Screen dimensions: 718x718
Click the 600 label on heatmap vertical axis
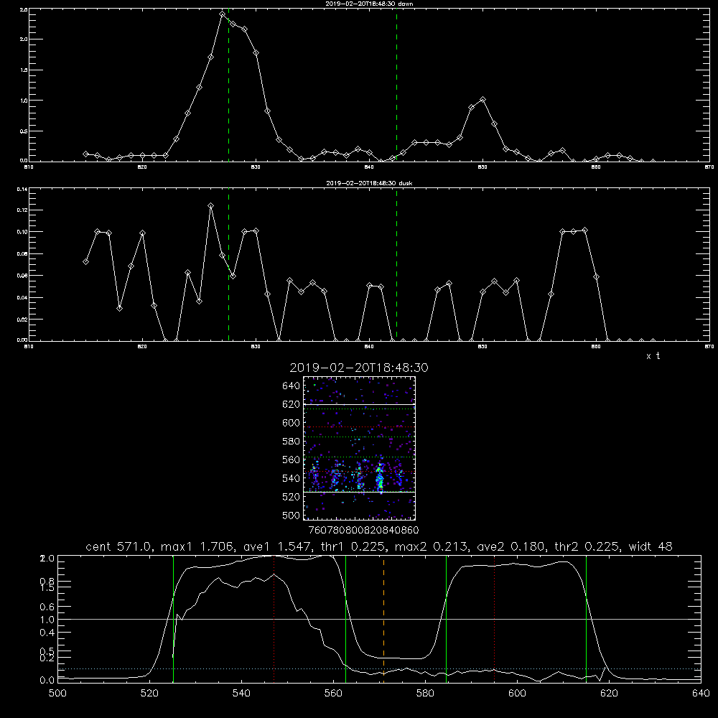coord(292,423)
